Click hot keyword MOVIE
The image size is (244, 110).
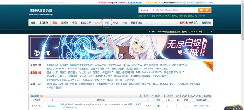click(x=168, y=16)
